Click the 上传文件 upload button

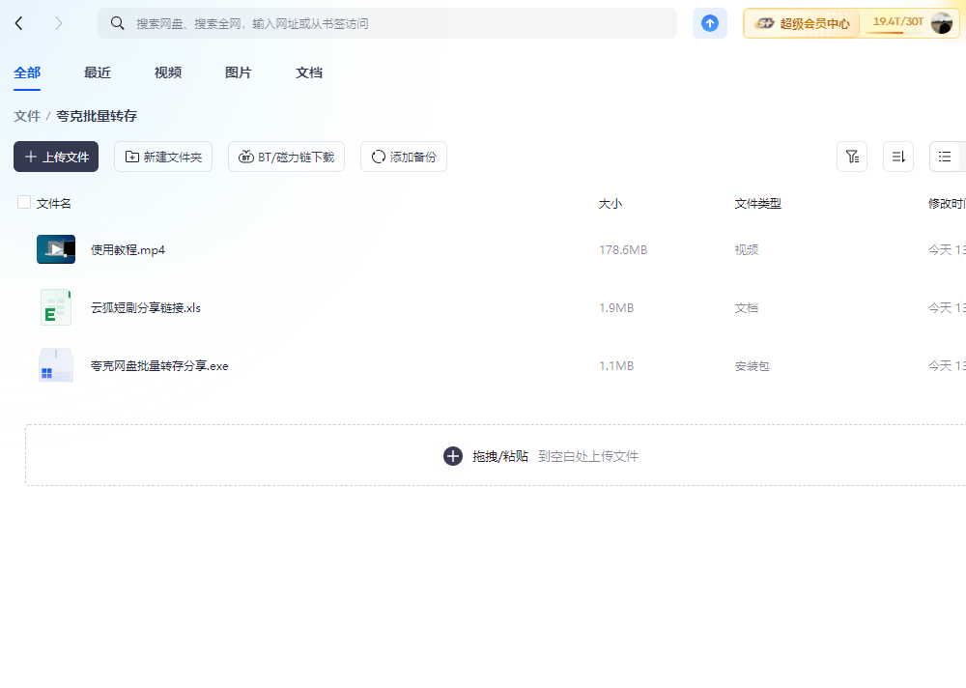55,156
